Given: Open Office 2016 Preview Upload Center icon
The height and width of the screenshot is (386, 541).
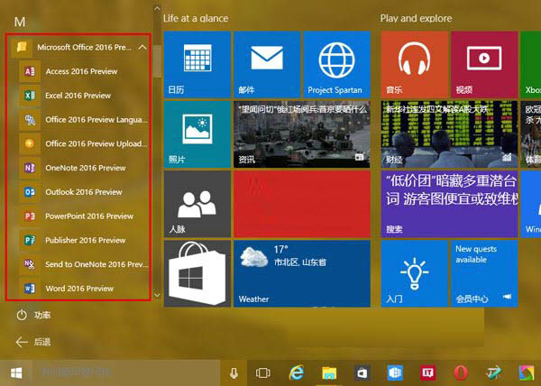Looking at the screenshot, I should click(30, 143).
